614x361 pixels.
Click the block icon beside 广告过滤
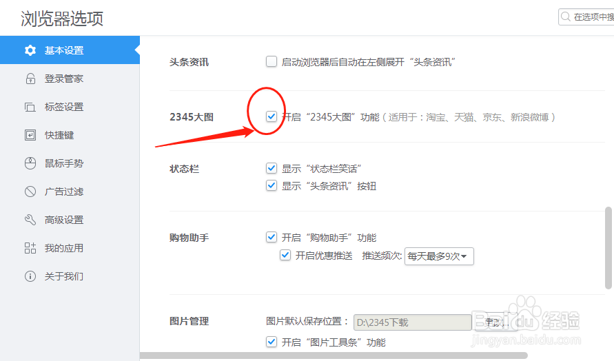point(30,192)
